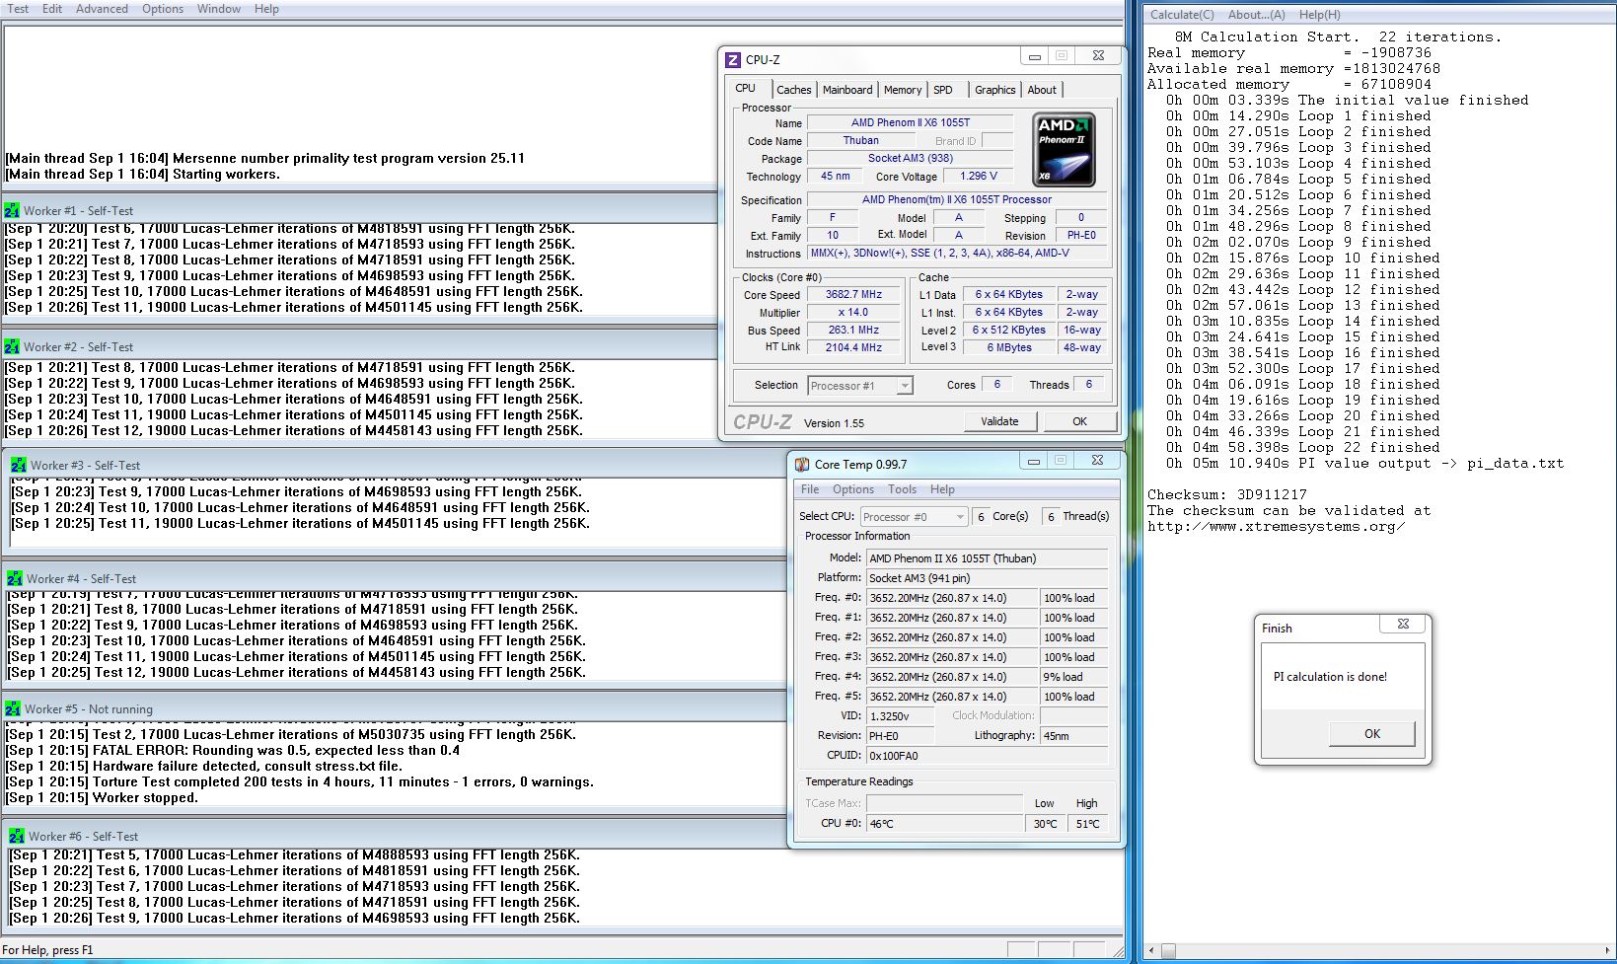
Task: Click the CPUID field 0x100FA0
Action: [987, 756]
